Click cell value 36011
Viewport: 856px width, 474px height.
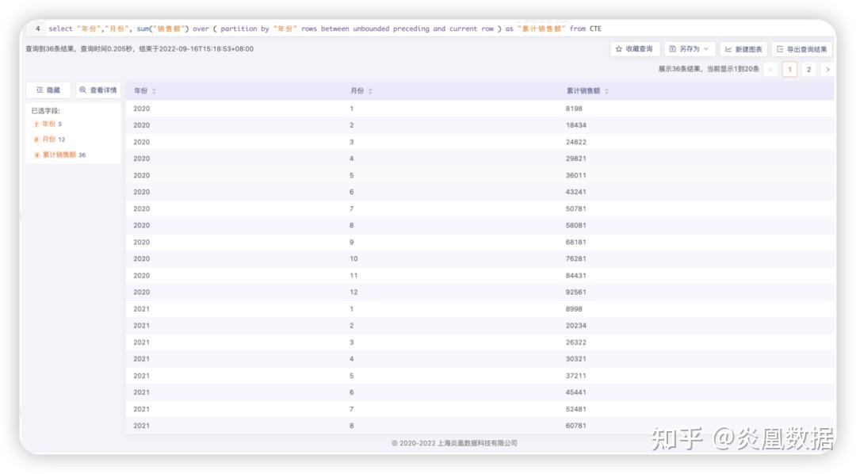pos(576,175)
